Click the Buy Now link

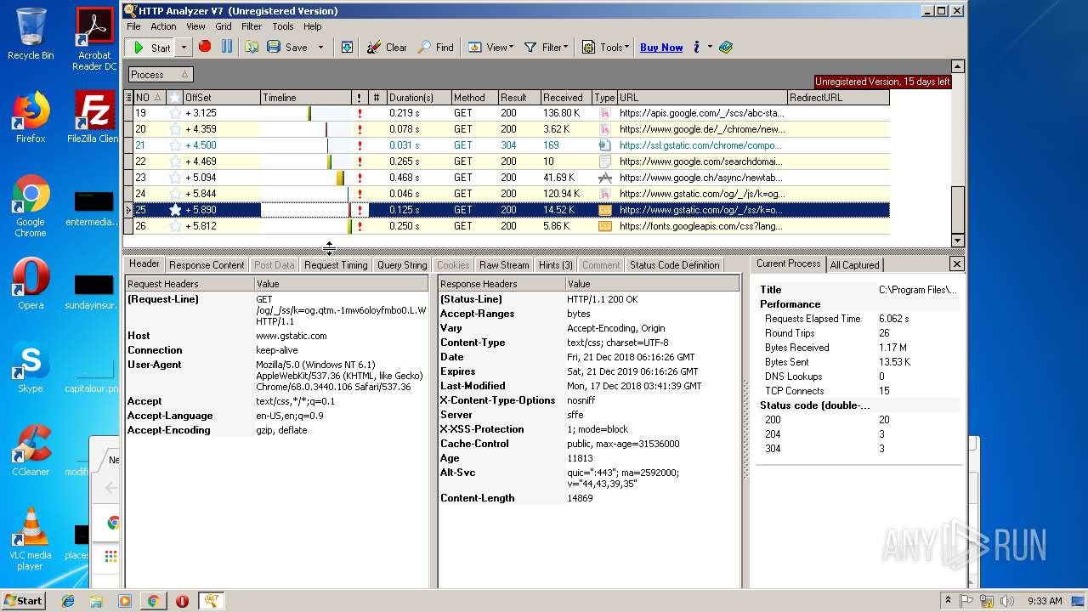click(x=661, y=48)
